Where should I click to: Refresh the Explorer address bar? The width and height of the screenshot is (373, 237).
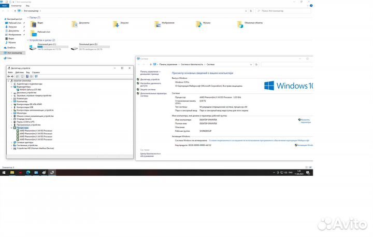[251, 11]
